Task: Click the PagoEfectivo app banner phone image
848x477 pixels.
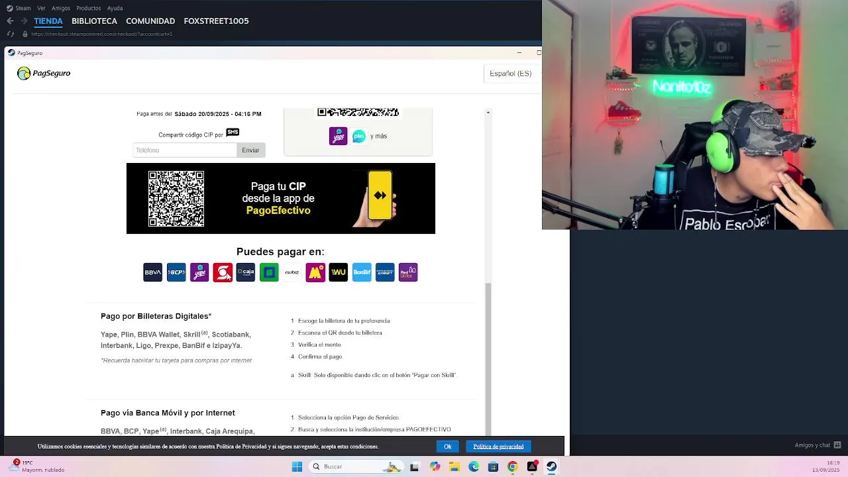Action: [376, 198]
